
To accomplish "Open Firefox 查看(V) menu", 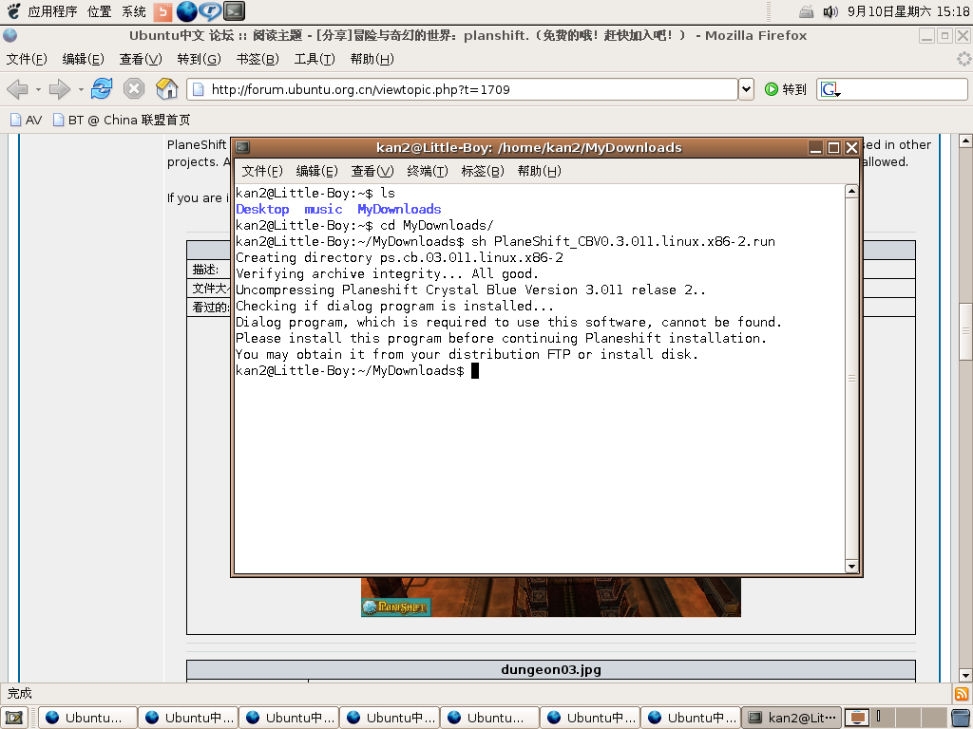I will pos(141,59).
